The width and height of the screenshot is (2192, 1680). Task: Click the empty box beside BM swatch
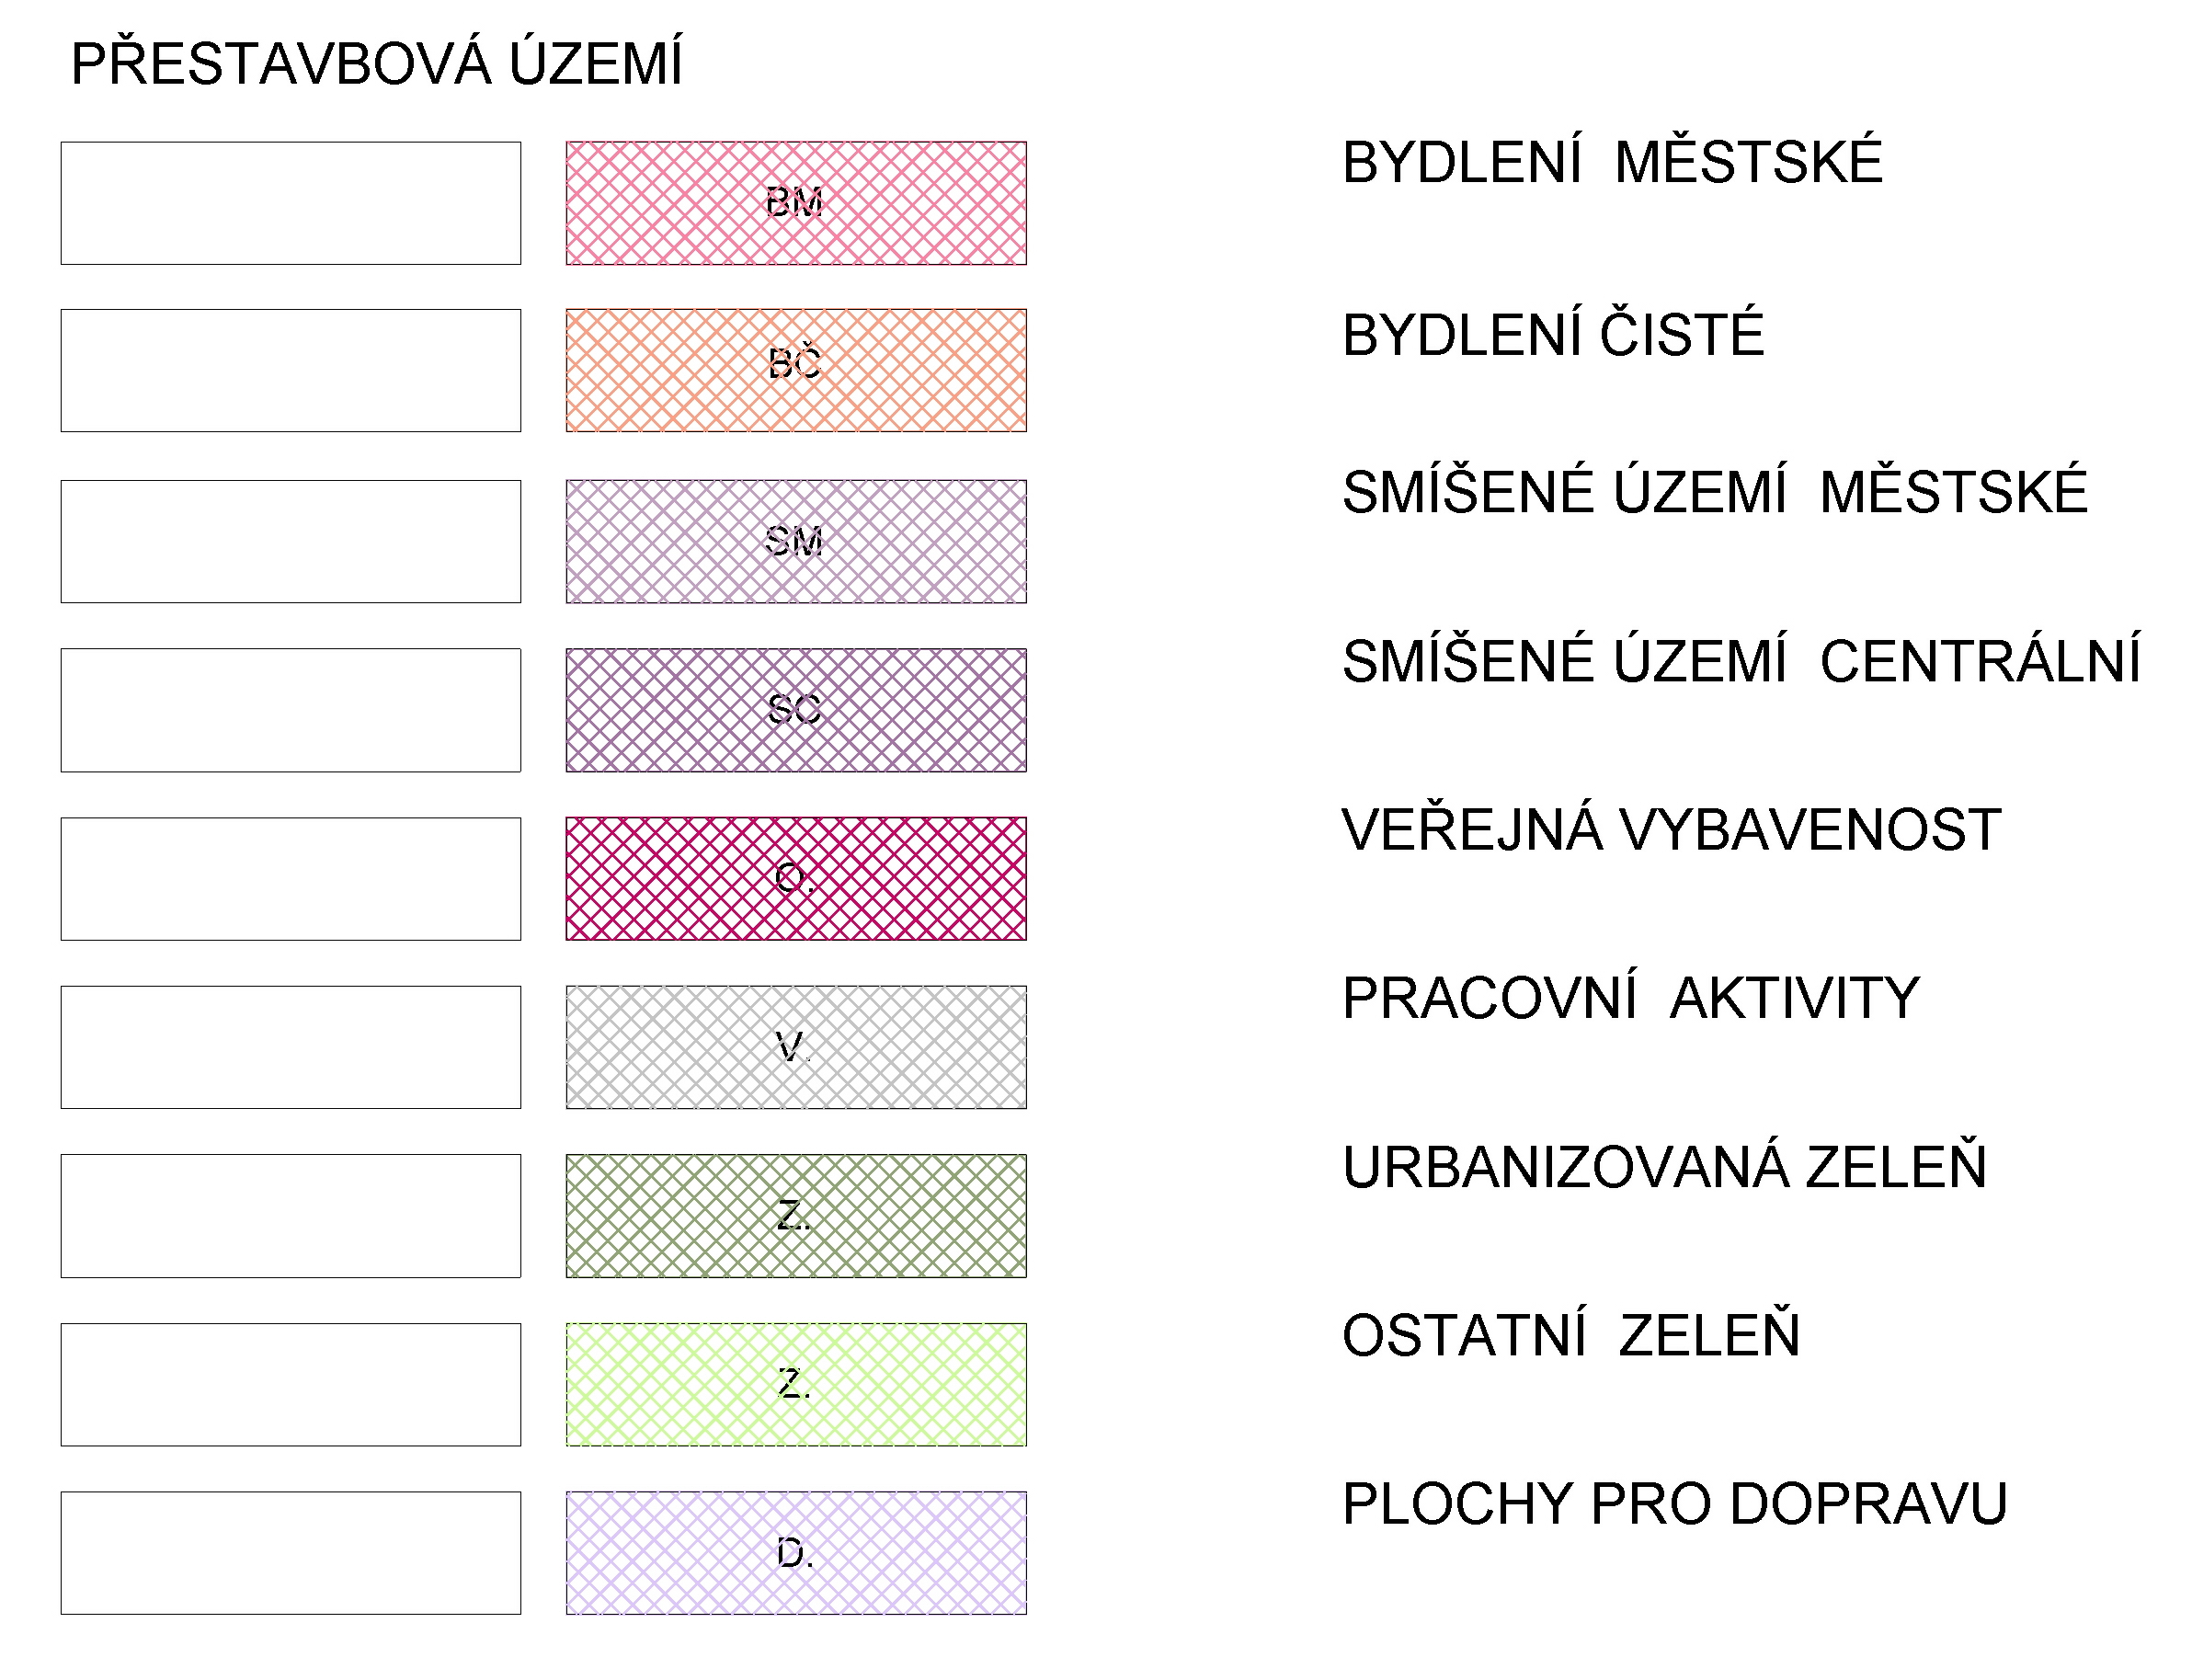point(291,203)
